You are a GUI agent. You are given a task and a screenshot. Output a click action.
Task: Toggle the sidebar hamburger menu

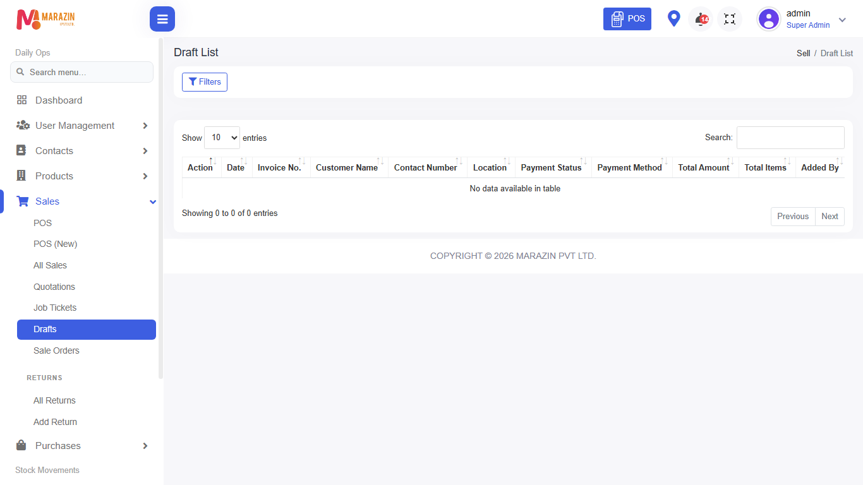coord(162,19)
